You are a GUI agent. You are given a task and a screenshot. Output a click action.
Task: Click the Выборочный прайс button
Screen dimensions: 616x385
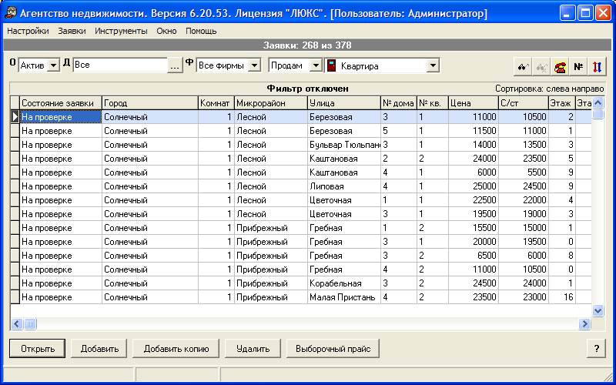pos(333,349)
